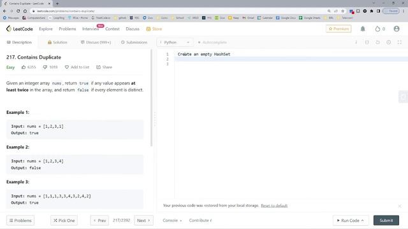
Task: Open the editor clock icon
Action: [388, 43]
